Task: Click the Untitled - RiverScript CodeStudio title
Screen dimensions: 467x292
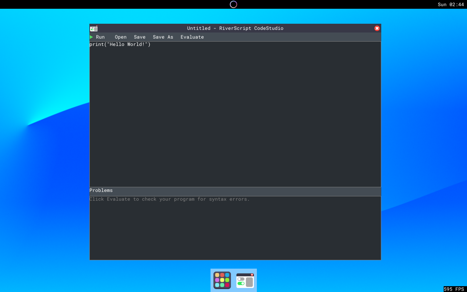Action: [235, 28]
